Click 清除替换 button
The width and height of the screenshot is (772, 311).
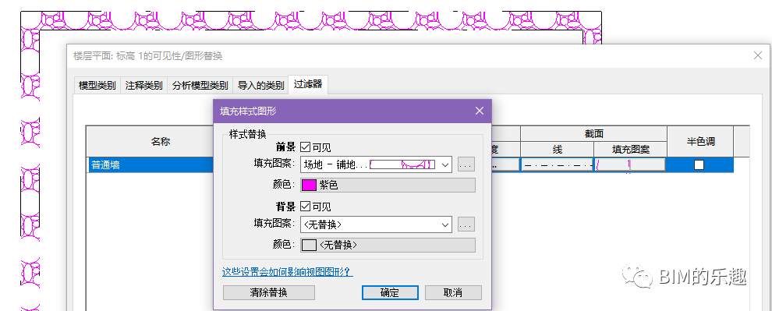pyautogui.click(x=269, y=293)
